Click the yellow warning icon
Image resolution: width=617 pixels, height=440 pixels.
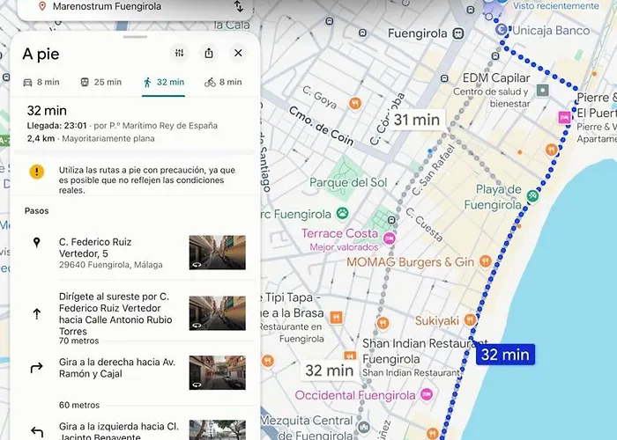pyautogui.click(x=36, y=172)
